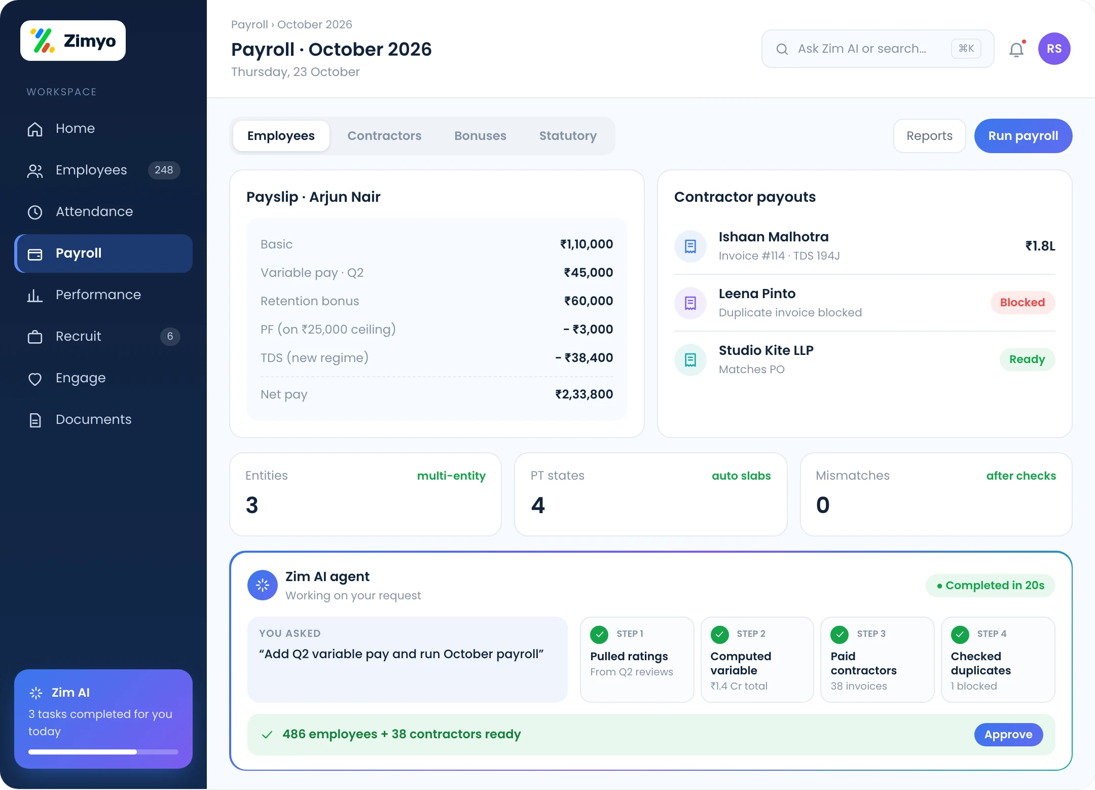Click Ishaan Malhotra's invoice icon

690,246
